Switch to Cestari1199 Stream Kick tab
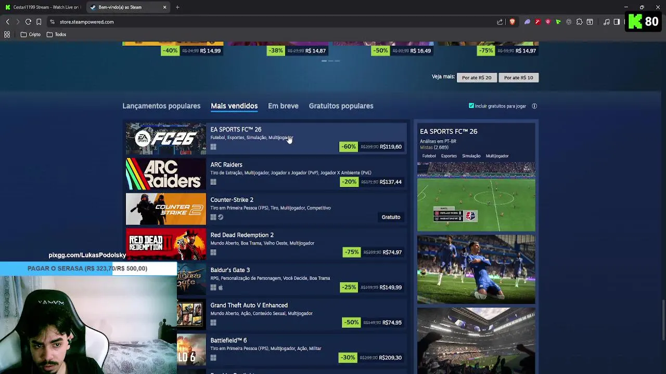The width and height of the screenshot is (666, 374). [x=42, y=7]
